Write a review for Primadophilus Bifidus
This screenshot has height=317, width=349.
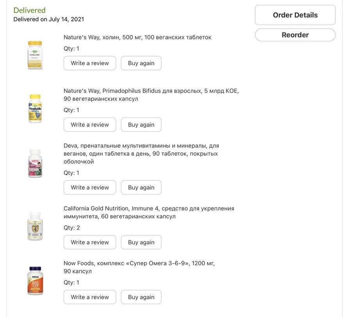point(90,125)
